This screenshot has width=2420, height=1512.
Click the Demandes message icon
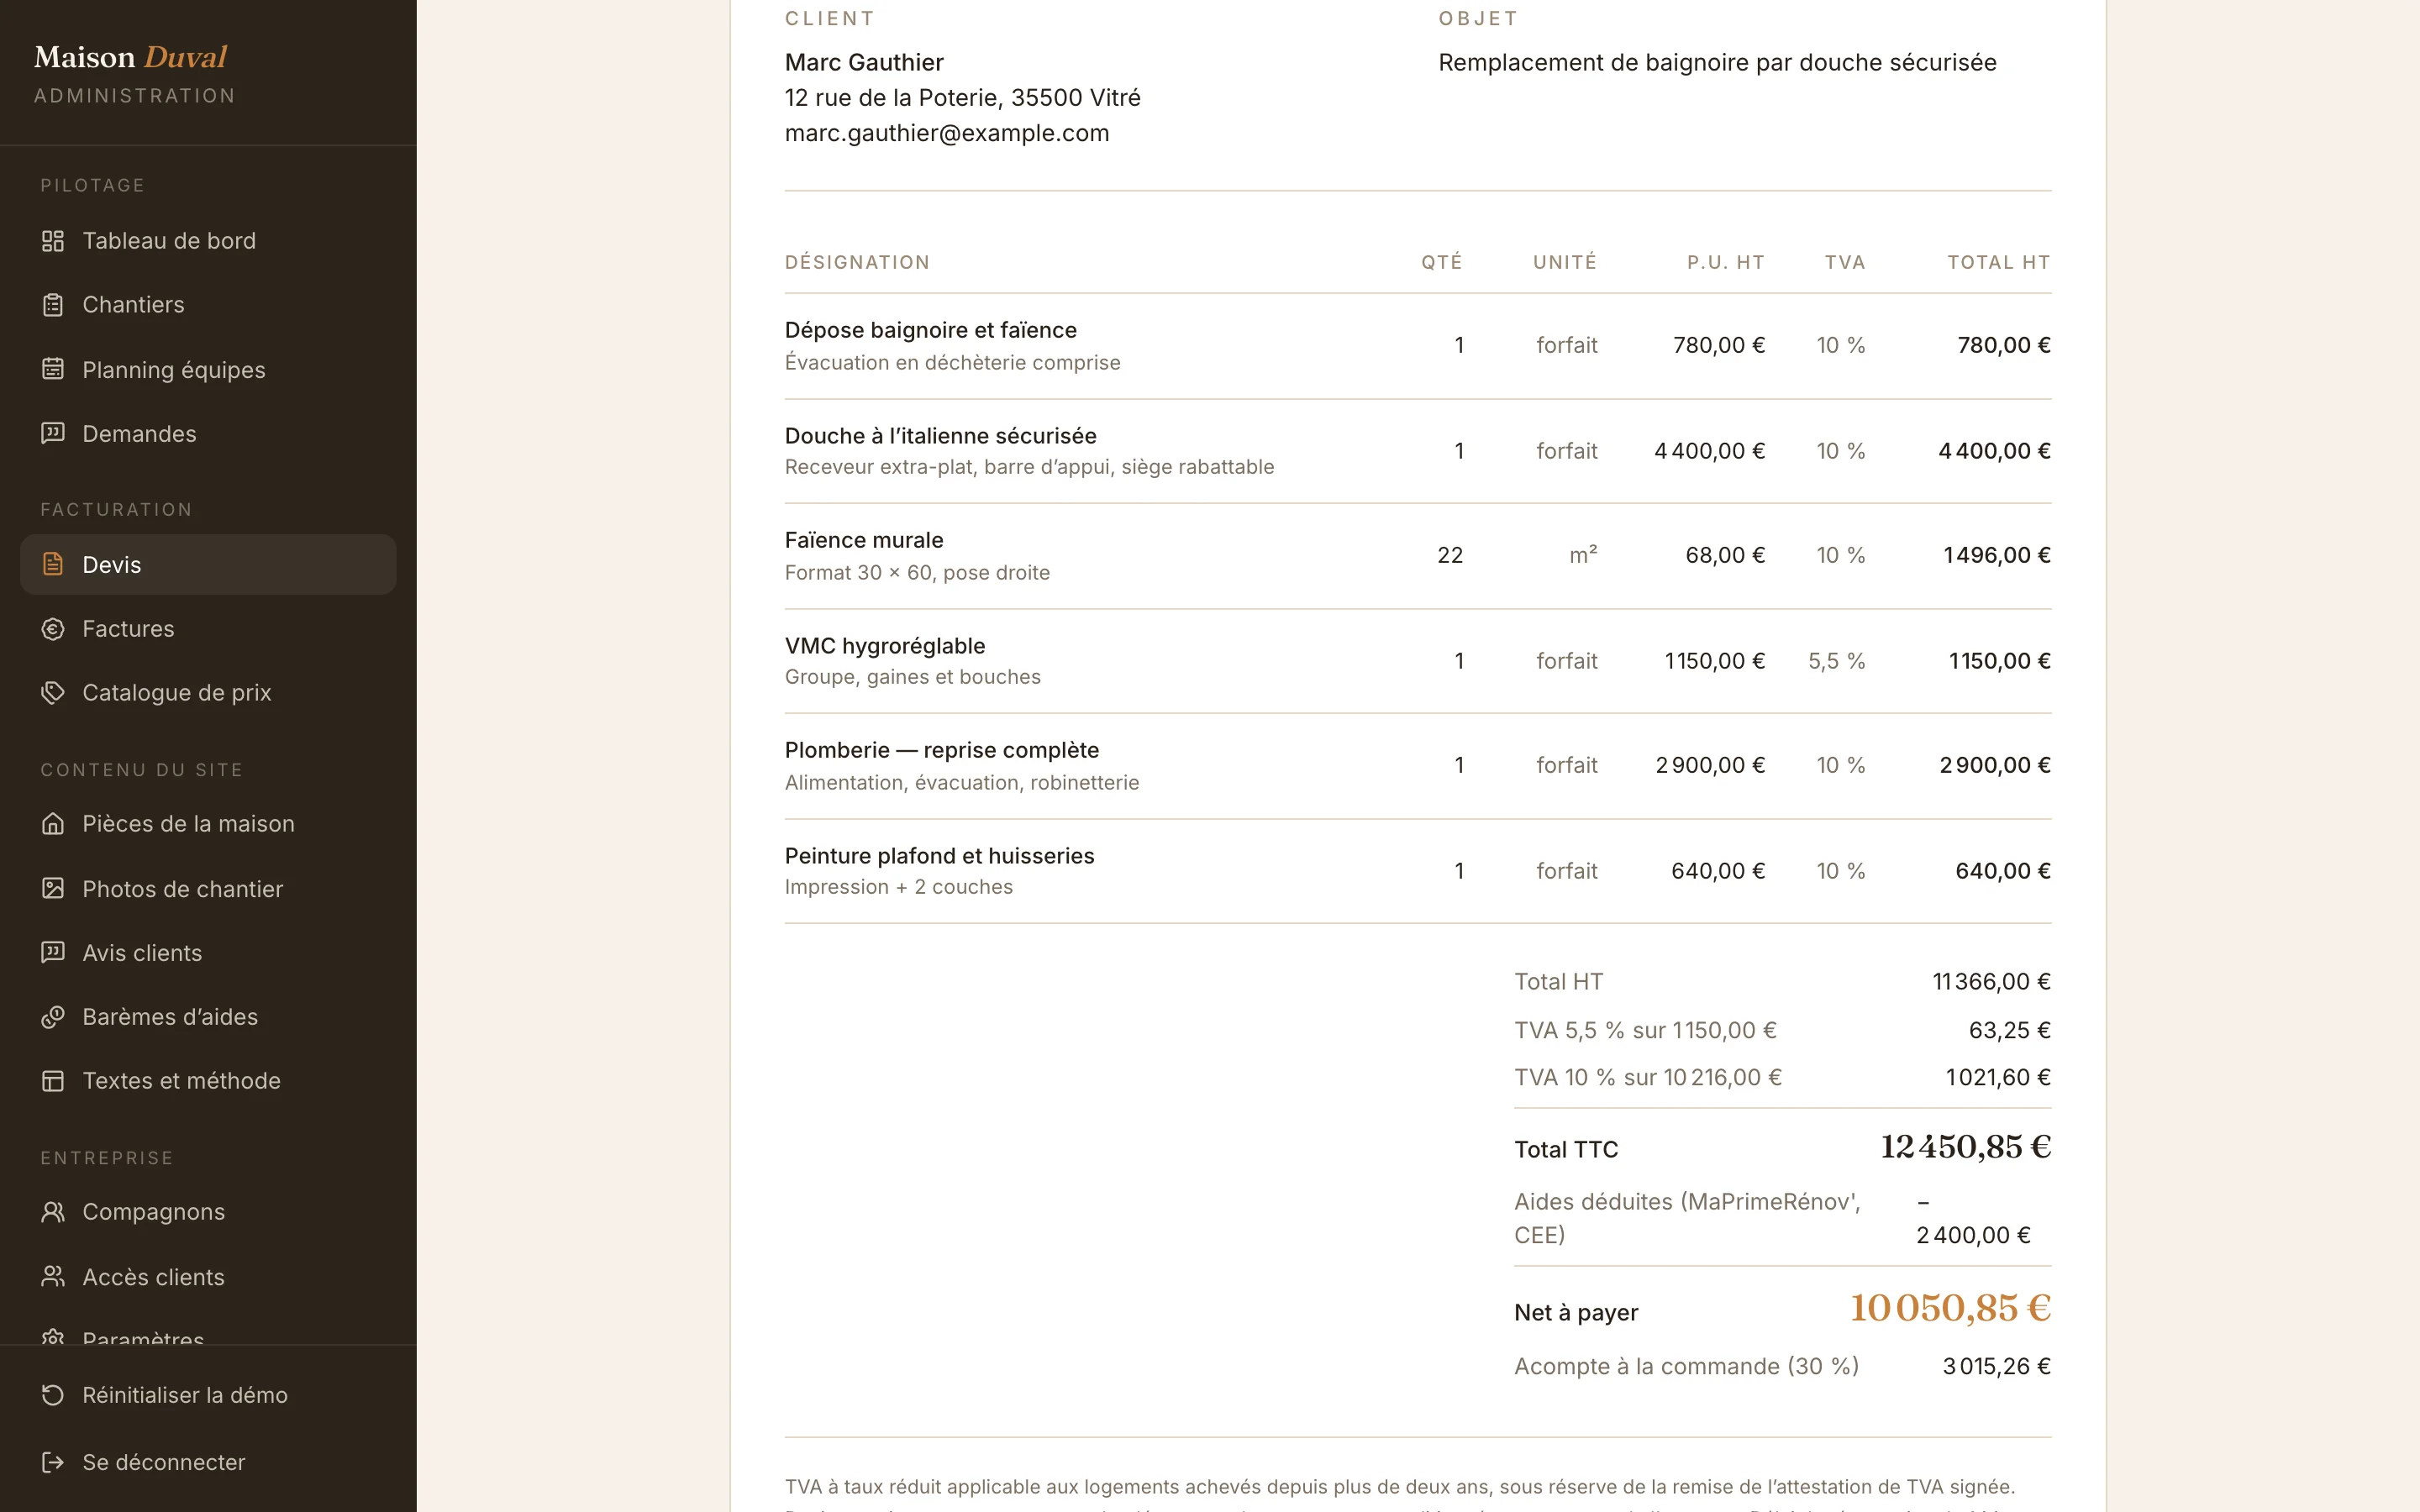tap(53, 433)
